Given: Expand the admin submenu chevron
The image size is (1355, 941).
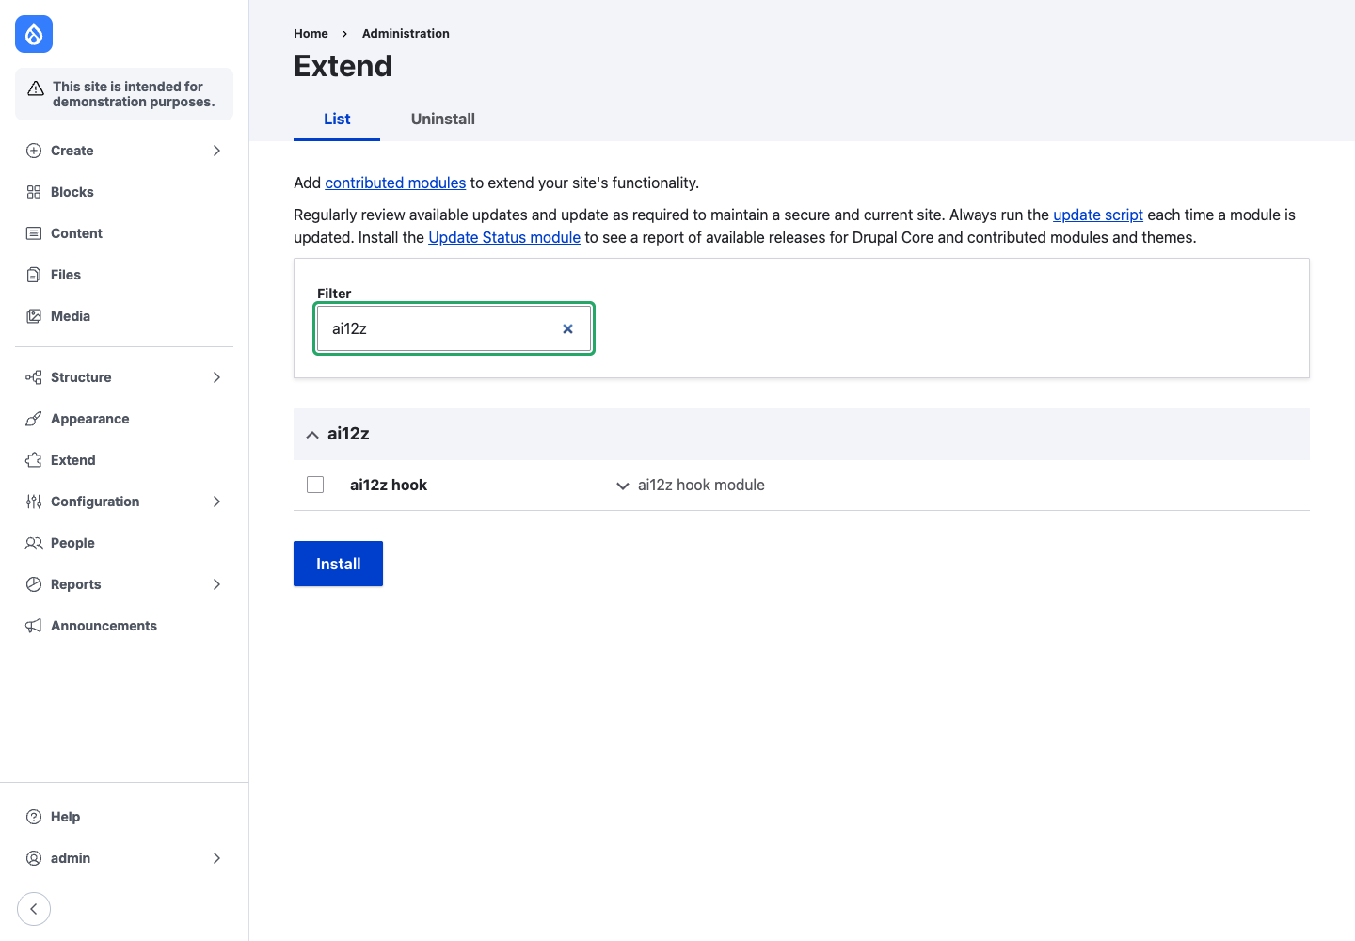Looking at the screenshot, I should tap(216, 858).
